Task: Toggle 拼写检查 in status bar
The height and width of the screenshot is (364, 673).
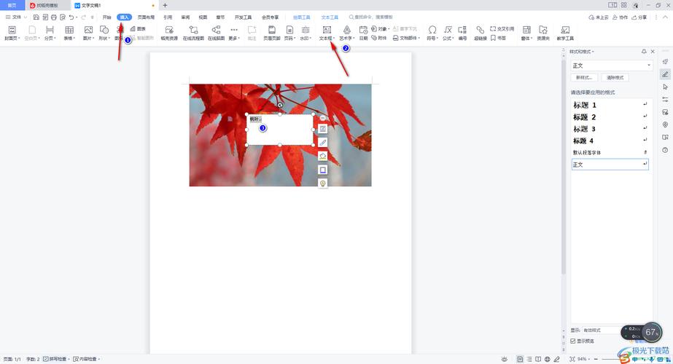Action: click(x=55, y=359)
